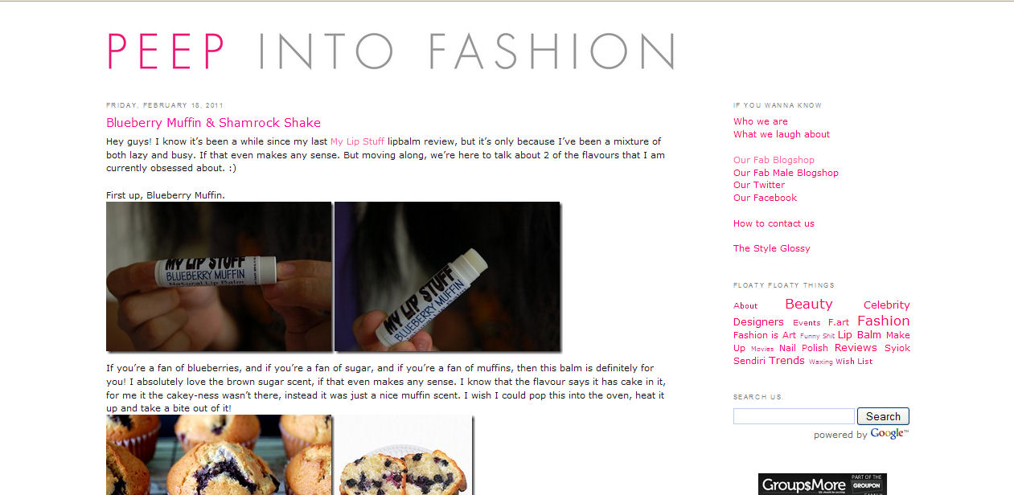
Task: View the blueberry muffins tray photo
Action: point(219,455)
